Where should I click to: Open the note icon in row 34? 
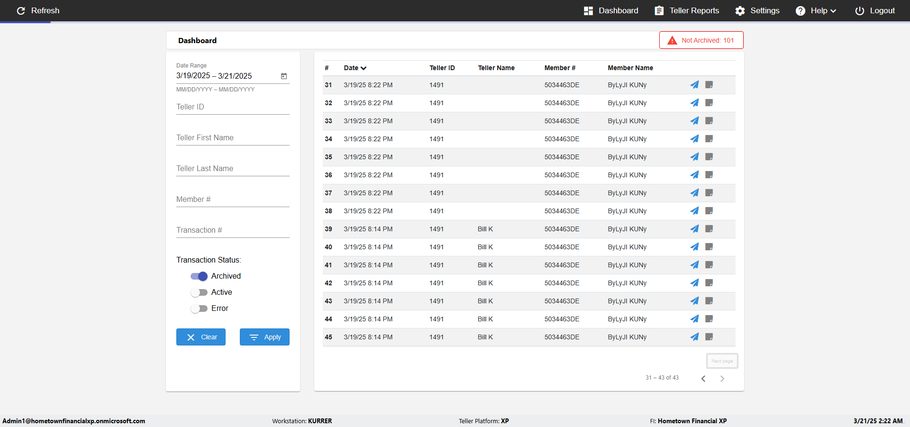[709, 139]
